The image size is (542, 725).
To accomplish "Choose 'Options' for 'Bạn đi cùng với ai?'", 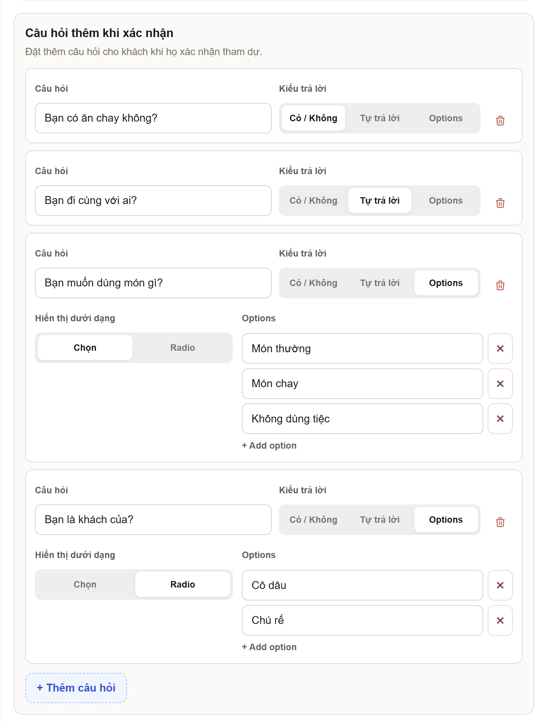I will pyautogui.click(x=446, y=200).
